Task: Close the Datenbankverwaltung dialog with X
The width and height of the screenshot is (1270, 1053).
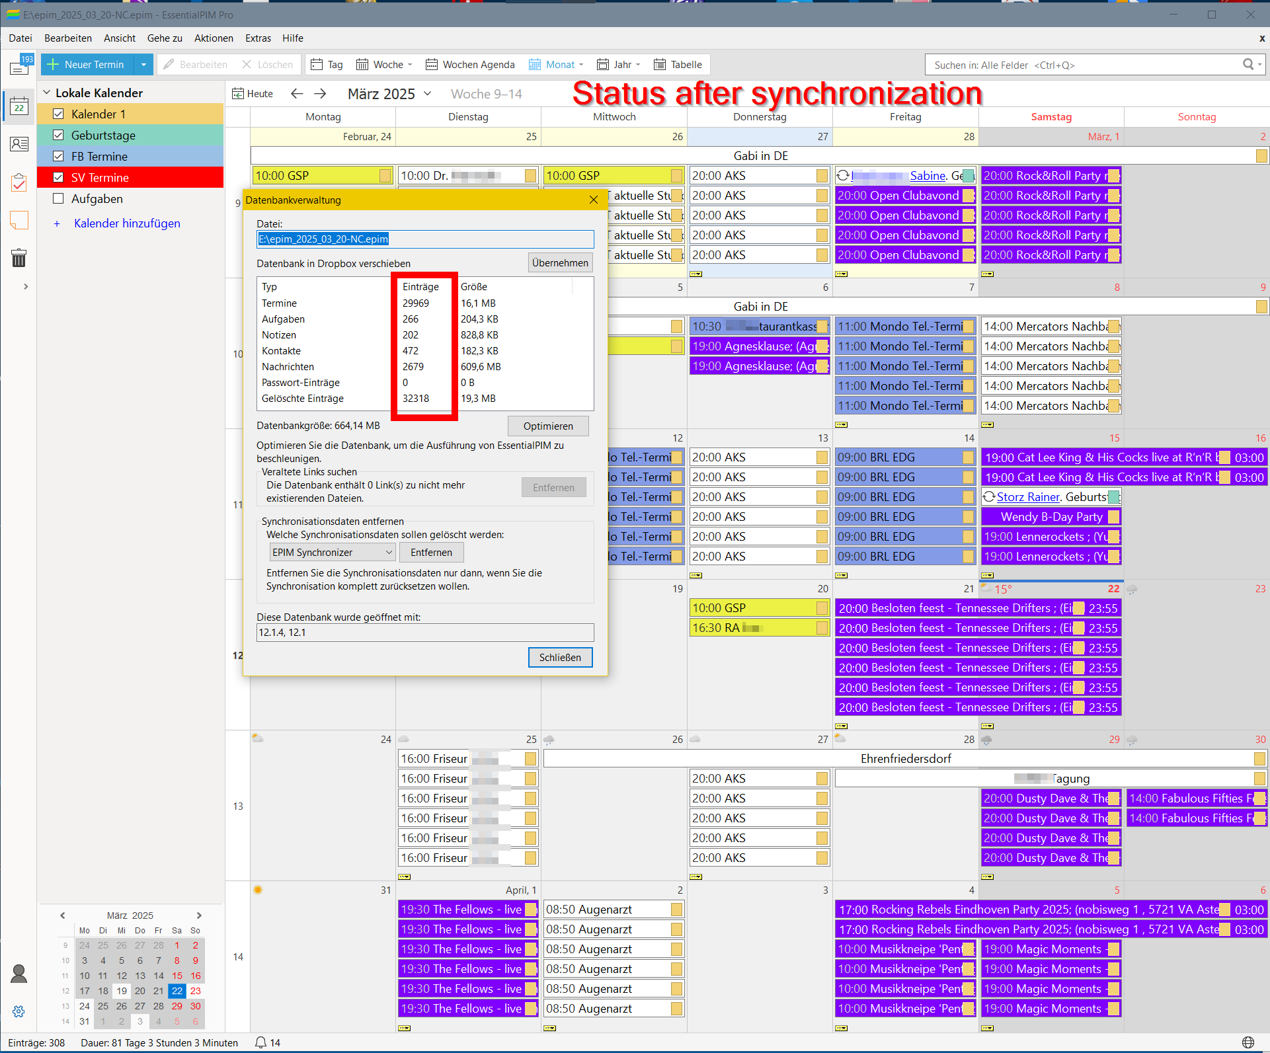Action: pyautogui.click(x=594, y=200)
